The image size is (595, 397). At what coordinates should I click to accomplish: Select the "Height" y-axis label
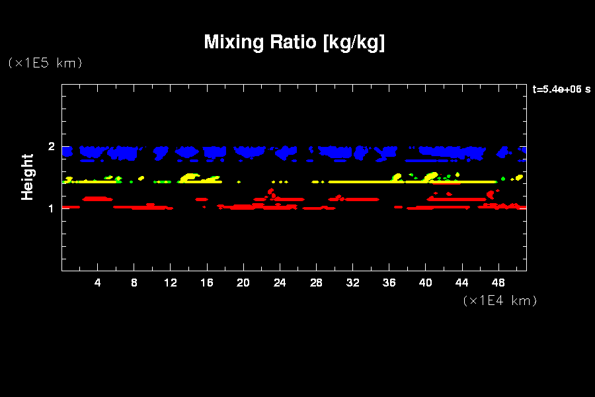click(28, 177)
